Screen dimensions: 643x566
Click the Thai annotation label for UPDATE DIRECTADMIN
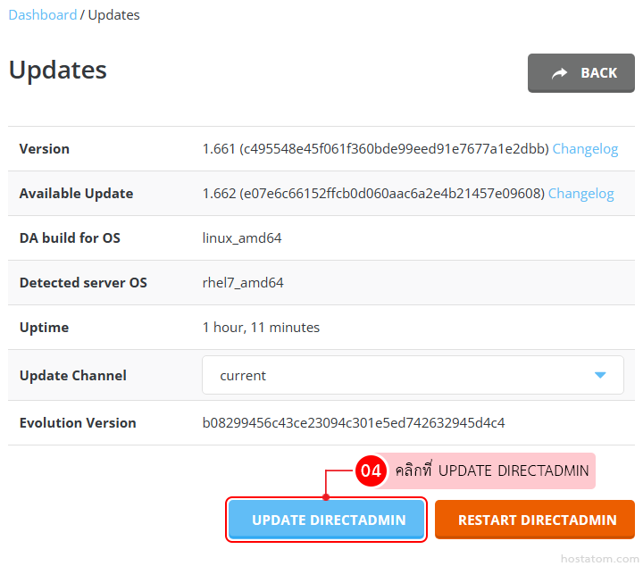coord(492,470)
